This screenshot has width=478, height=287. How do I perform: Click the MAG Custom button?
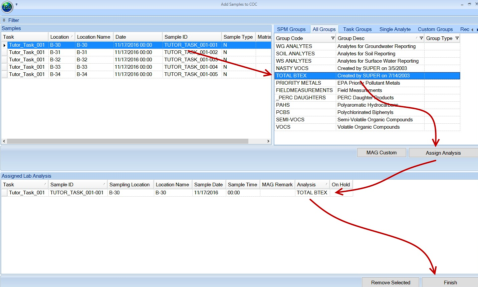(x=381, y=153)
